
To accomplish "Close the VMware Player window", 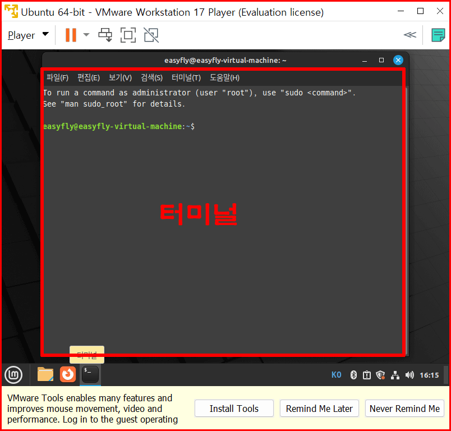I will (440, 11).
